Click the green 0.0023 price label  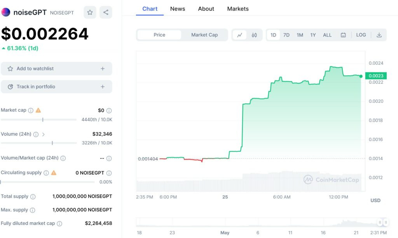coord(376,76)
